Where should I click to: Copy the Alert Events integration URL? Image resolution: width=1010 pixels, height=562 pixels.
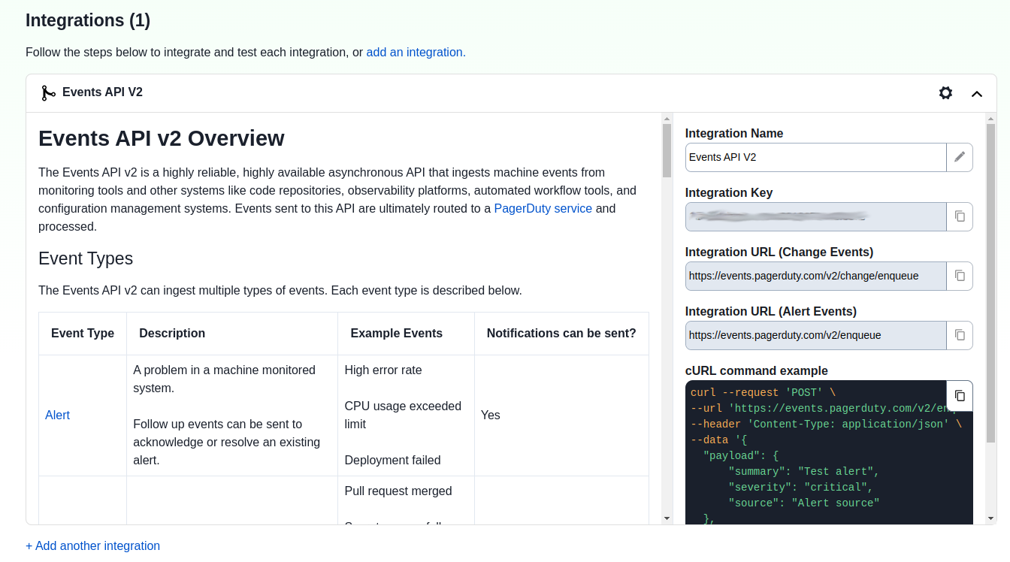[960, 335]
